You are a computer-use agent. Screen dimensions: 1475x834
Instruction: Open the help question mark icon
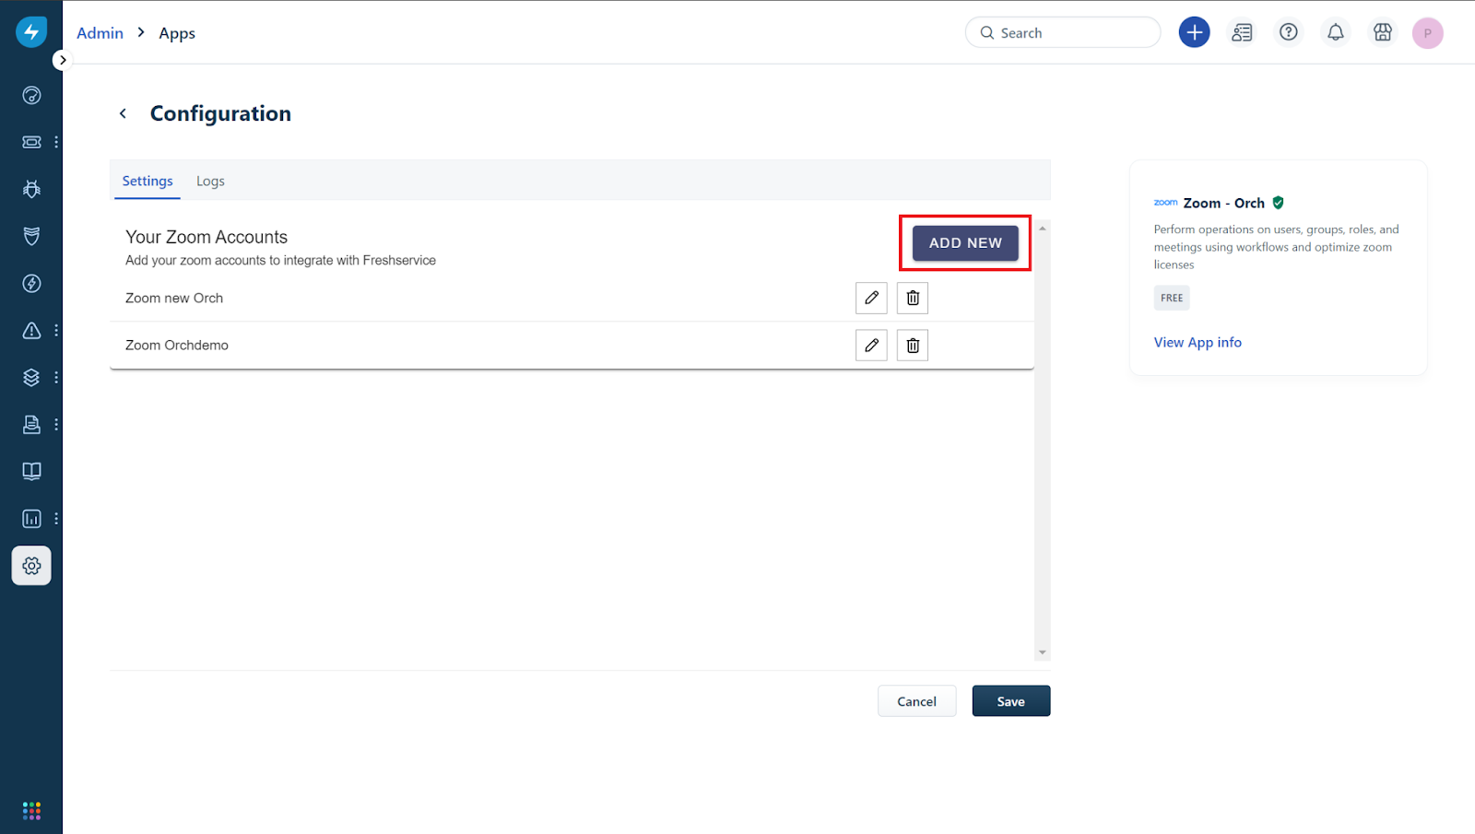(1289, 32)
